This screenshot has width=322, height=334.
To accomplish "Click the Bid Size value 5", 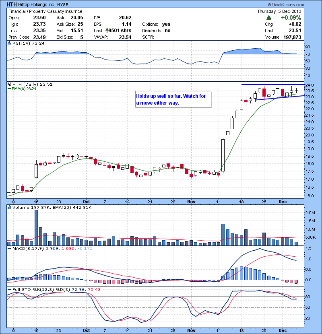I will click(x=82, y=37).
